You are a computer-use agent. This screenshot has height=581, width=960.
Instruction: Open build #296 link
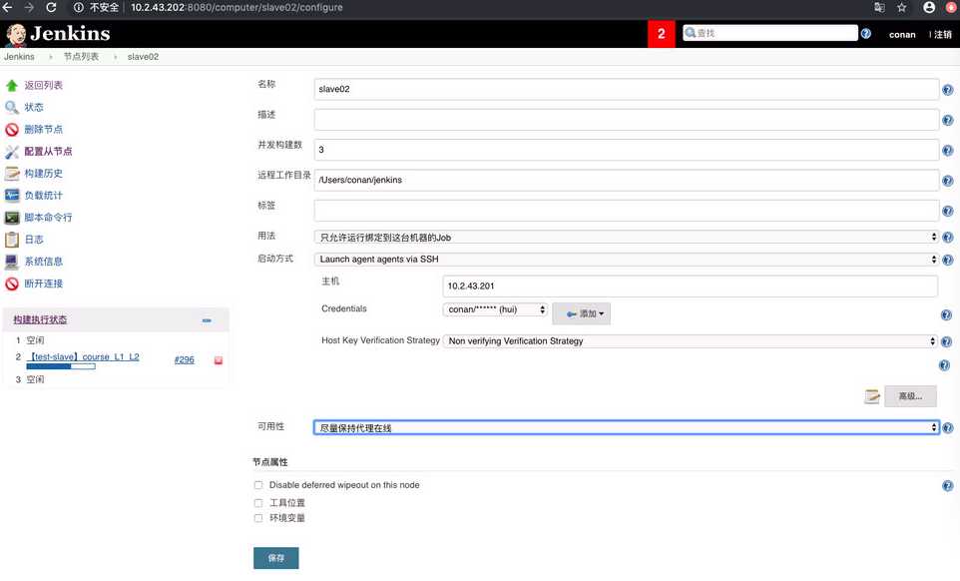(185, 360)
